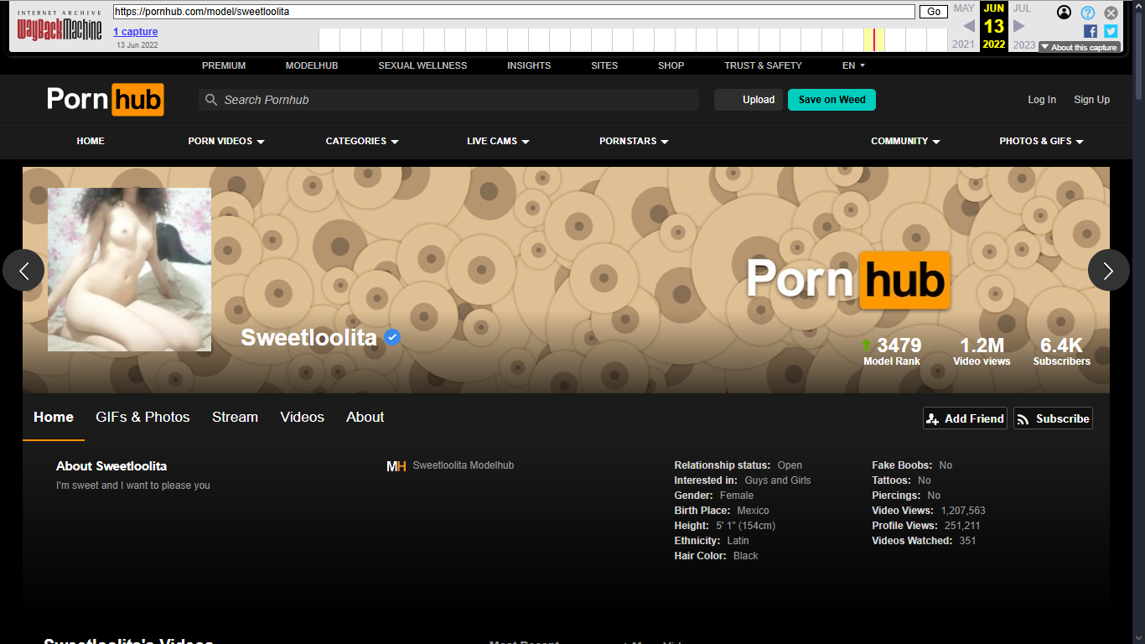Open the About profile tab
This screenshot has height=644, width=1145.
[x=365, y=417]
